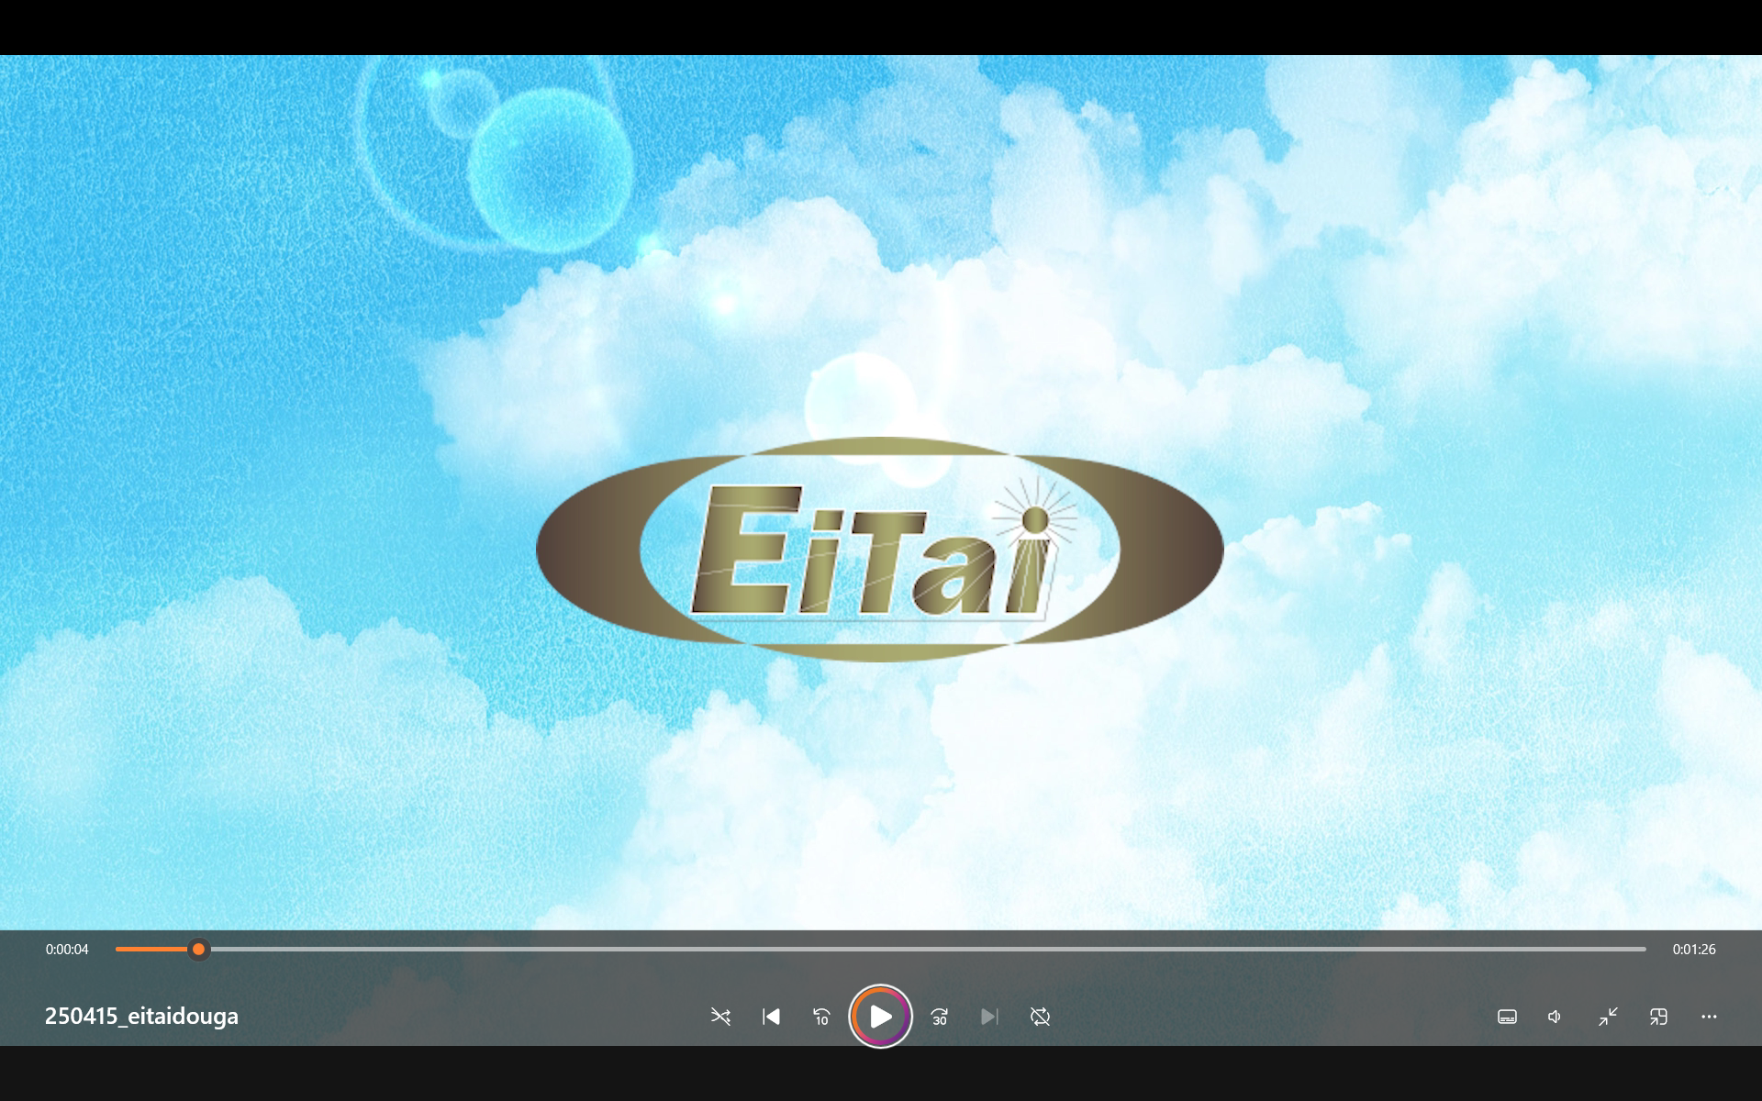Toggle repeat mode
Screen dimensions: 1762x1101
click(1040, 1017)
